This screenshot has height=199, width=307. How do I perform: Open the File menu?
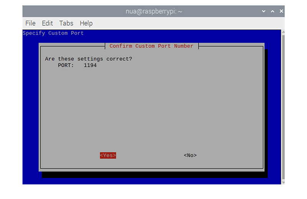30,23
